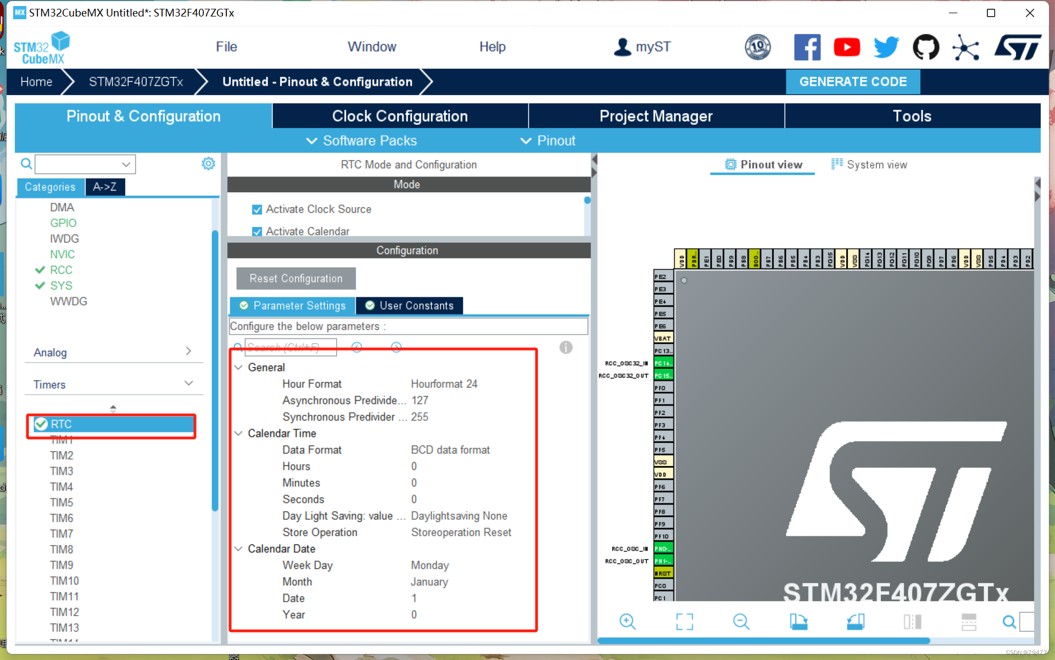This screenshot has width=1055, height=660.
Task: Open the myST account menu
Action: pos(642,47)
